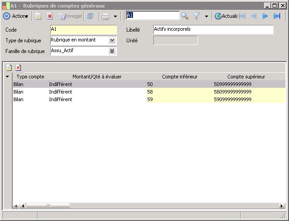
Task: Click the red delete record icon
Action: (x=50, y=16)
